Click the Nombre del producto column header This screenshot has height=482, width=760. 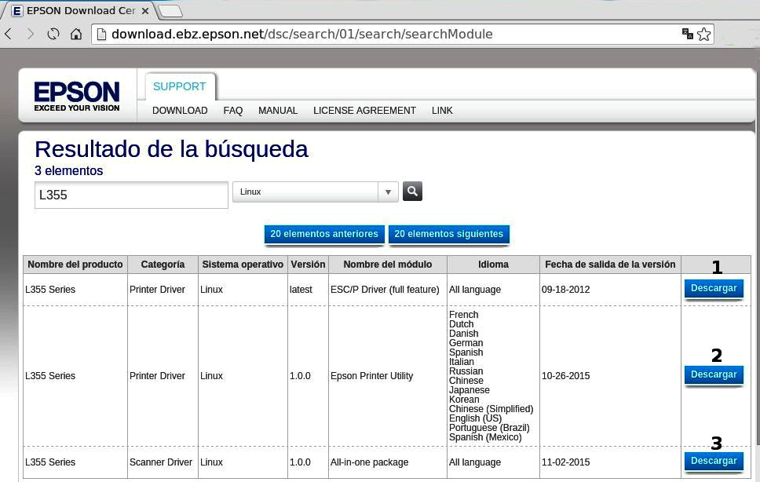pos(75,265)
